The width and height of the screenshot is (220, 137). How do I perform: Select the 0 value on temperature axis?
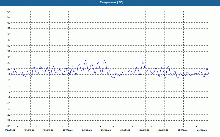coord(10,92)
